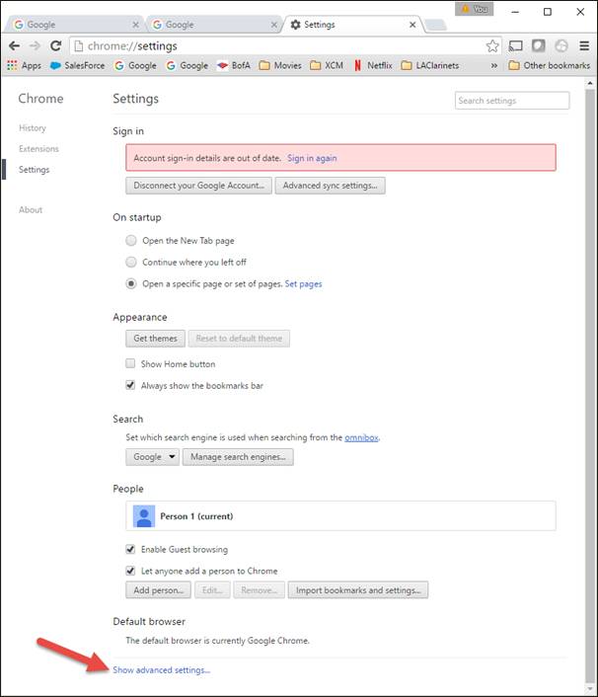The image size is (598, 697).
Task: Enable the Show Home button checkbox
Action: (x=131, y=364)
